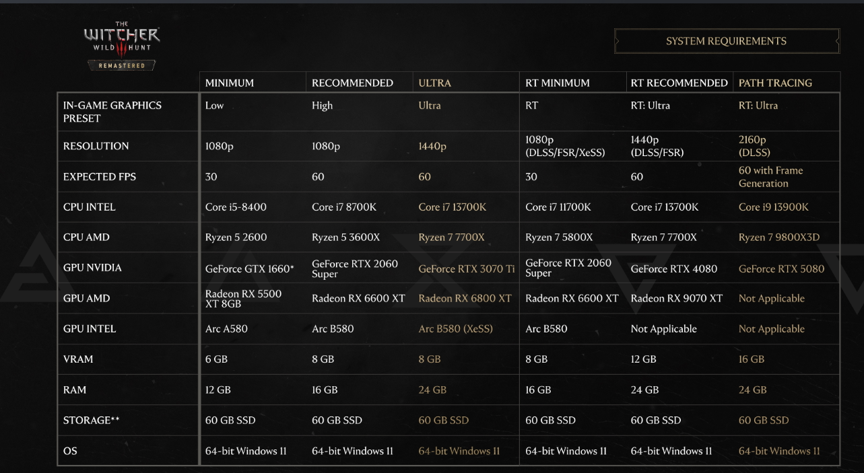The image size is (864, 473).
Task: Click the 12 GB RAM cell
Action: [218, 390]
